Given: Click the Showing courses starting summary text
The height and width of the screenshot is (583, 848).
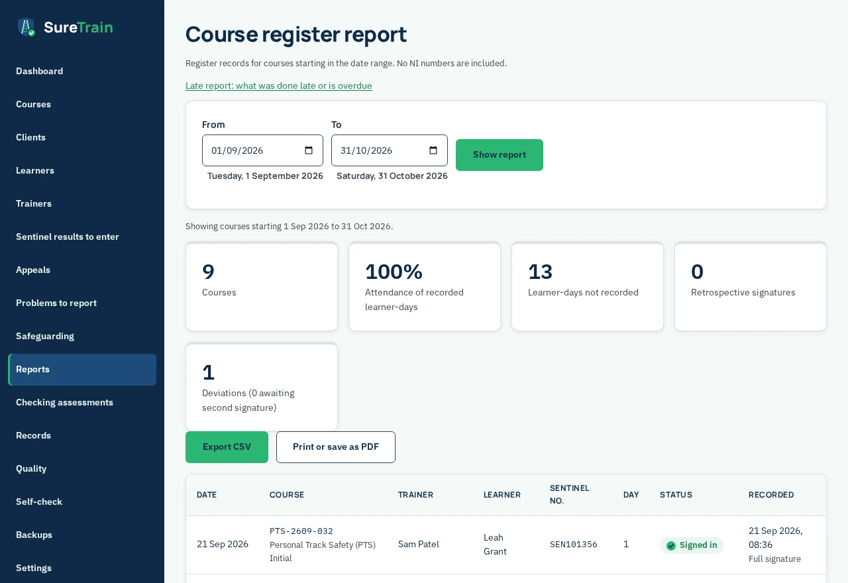Looking at the screenshot, I should (x=290, y=227).
